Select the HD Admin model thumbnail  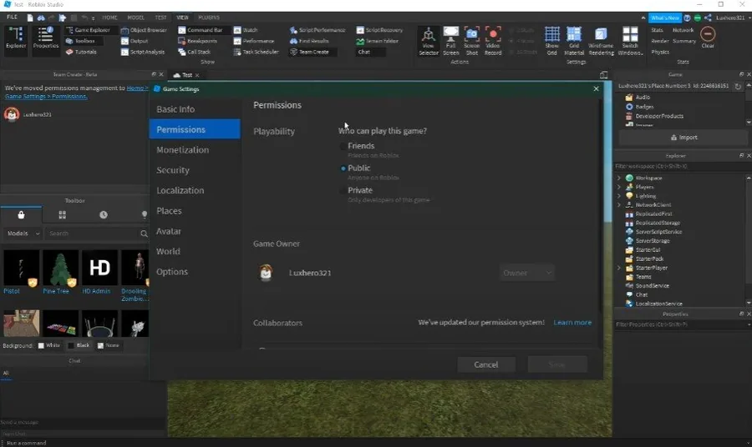99,268
